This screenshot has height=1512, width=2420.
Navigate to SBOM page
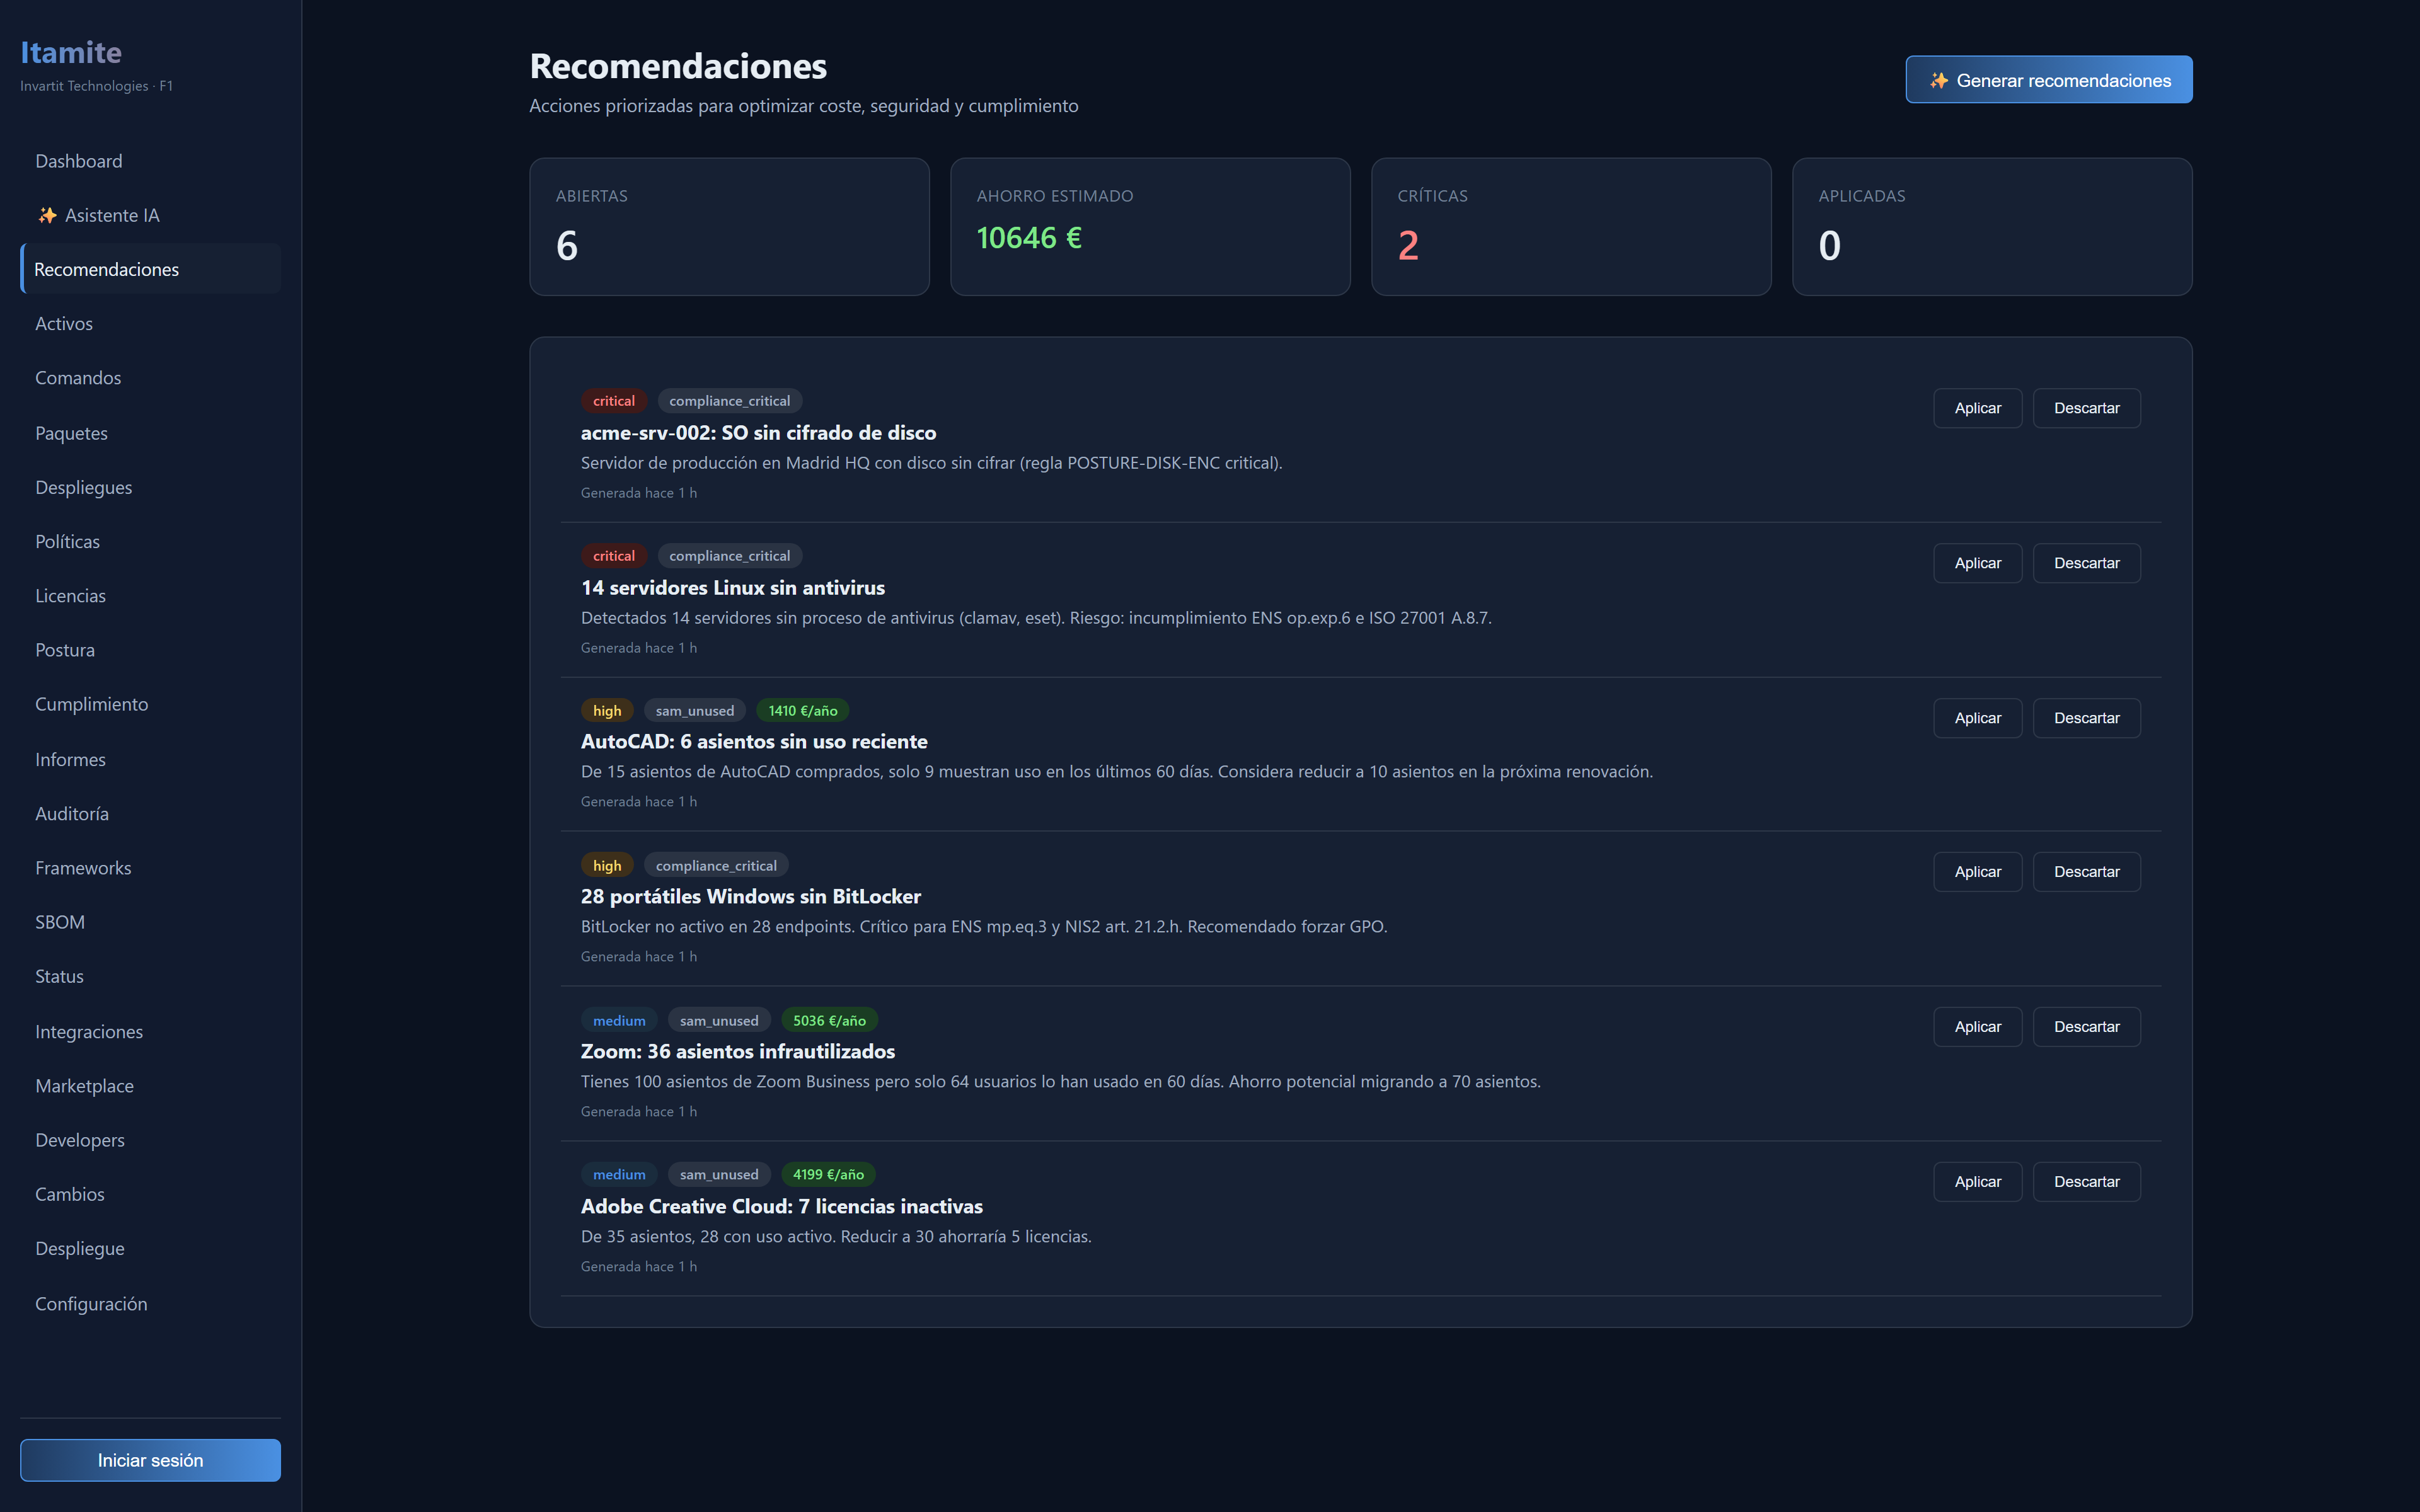pos(60,922)
